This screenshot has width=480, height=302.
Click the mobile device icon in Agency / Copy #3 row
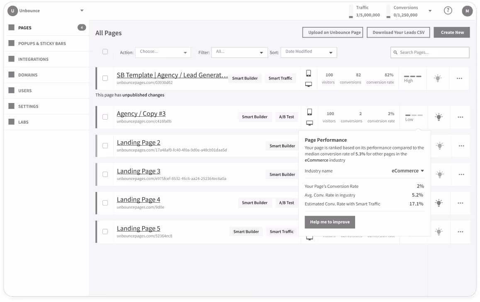click(309, 112)
